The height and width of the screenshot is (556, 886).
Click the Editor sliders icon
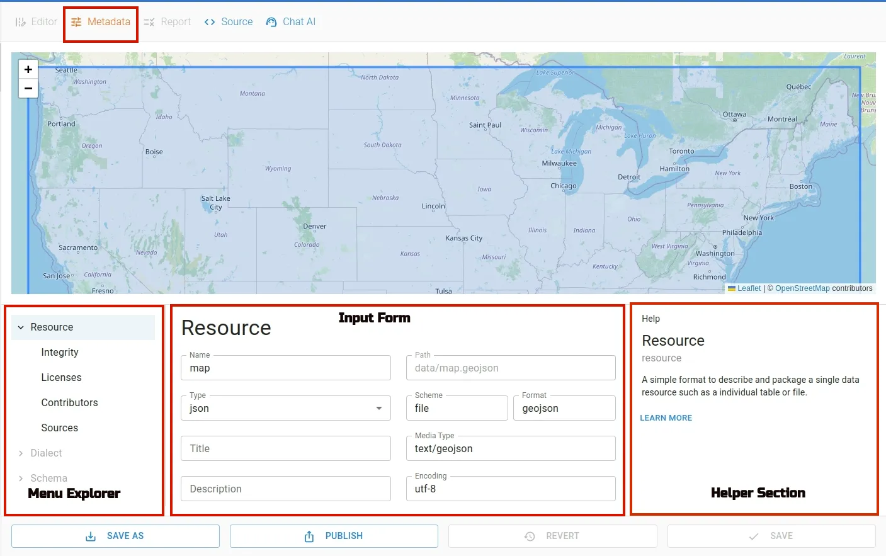point(21,21)
